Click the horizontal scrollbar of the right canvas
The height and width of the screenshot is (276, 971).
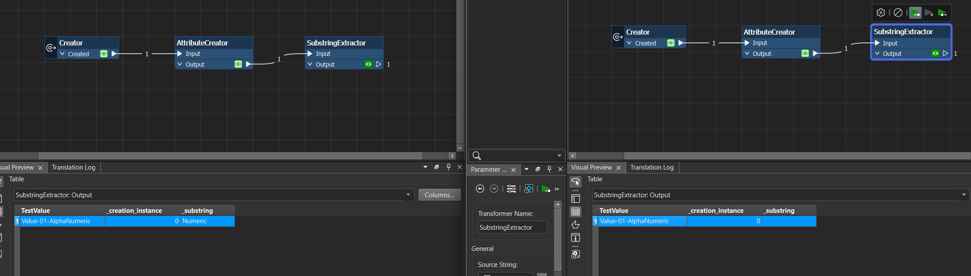(797, 155)
